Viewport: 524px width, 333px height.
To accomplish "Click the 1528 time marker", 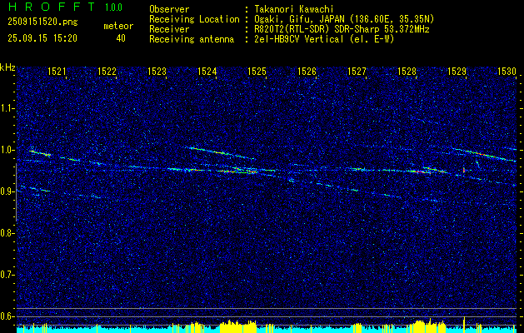I will pyautogui.click(x=407, y=72).
